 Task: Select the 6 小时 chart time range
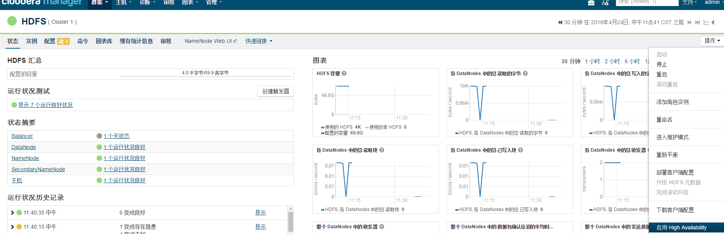coord(632,61)
